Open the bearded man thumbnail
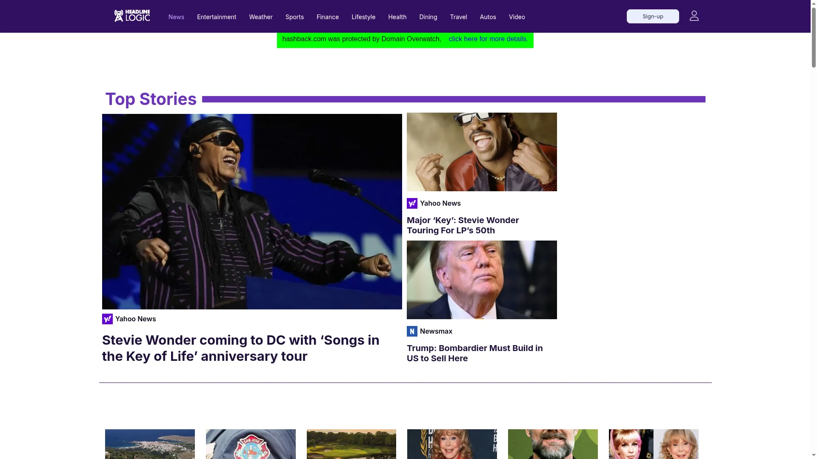Image resolution: width=817 pixels, height=459 pixels. [x=553, y=444]
